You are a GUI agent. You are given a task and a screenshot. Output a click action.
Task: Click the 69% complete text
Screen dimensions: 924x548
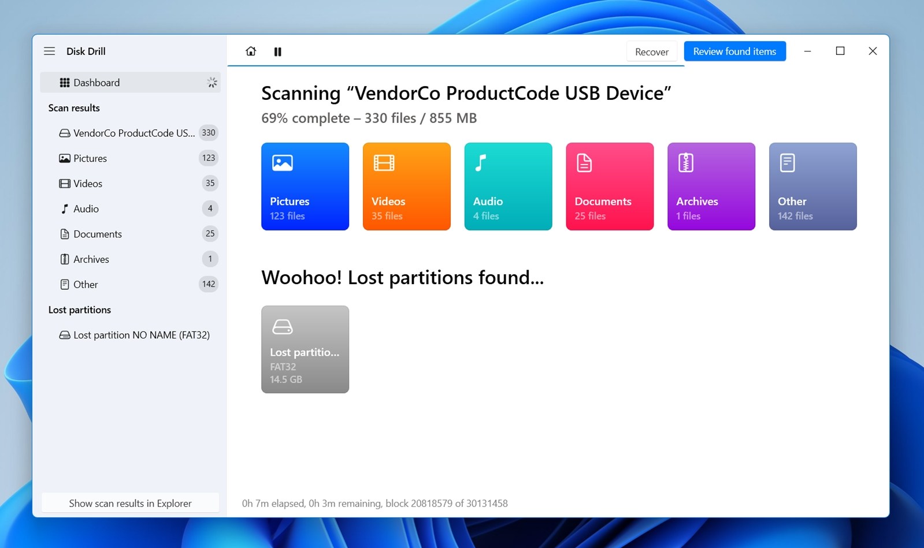coord(369,118)
